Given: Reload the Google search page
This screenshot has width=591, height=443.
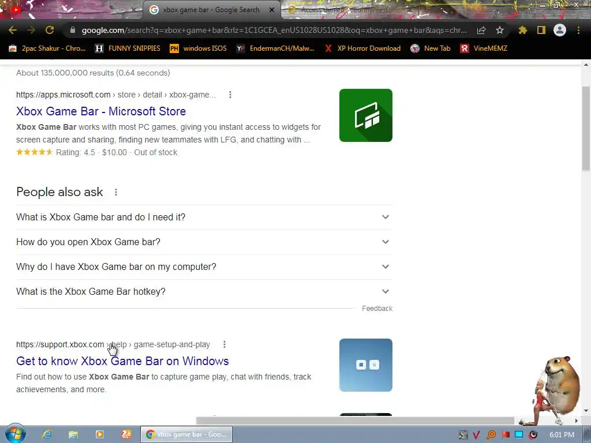Looking at the screenshot, I should coord(50,30).
